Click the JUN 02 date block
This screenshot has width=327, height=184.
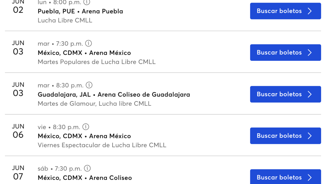(18, 7)
